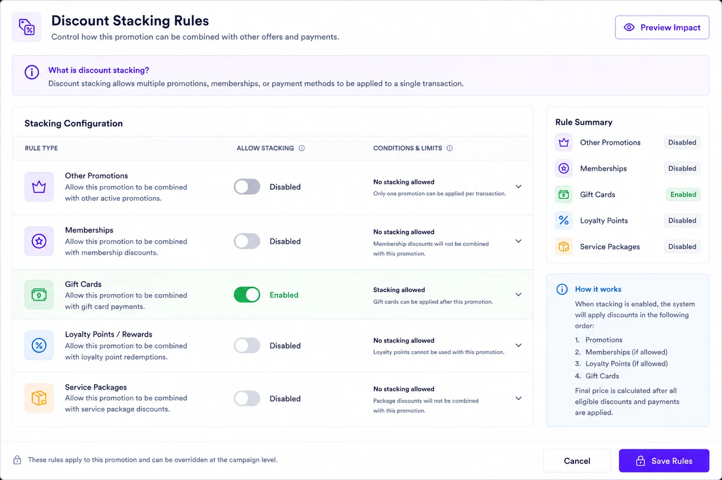Click Disabled badge for Loyalty Points in summary
This screenshot has height=480, width=722.
[682, 221]
